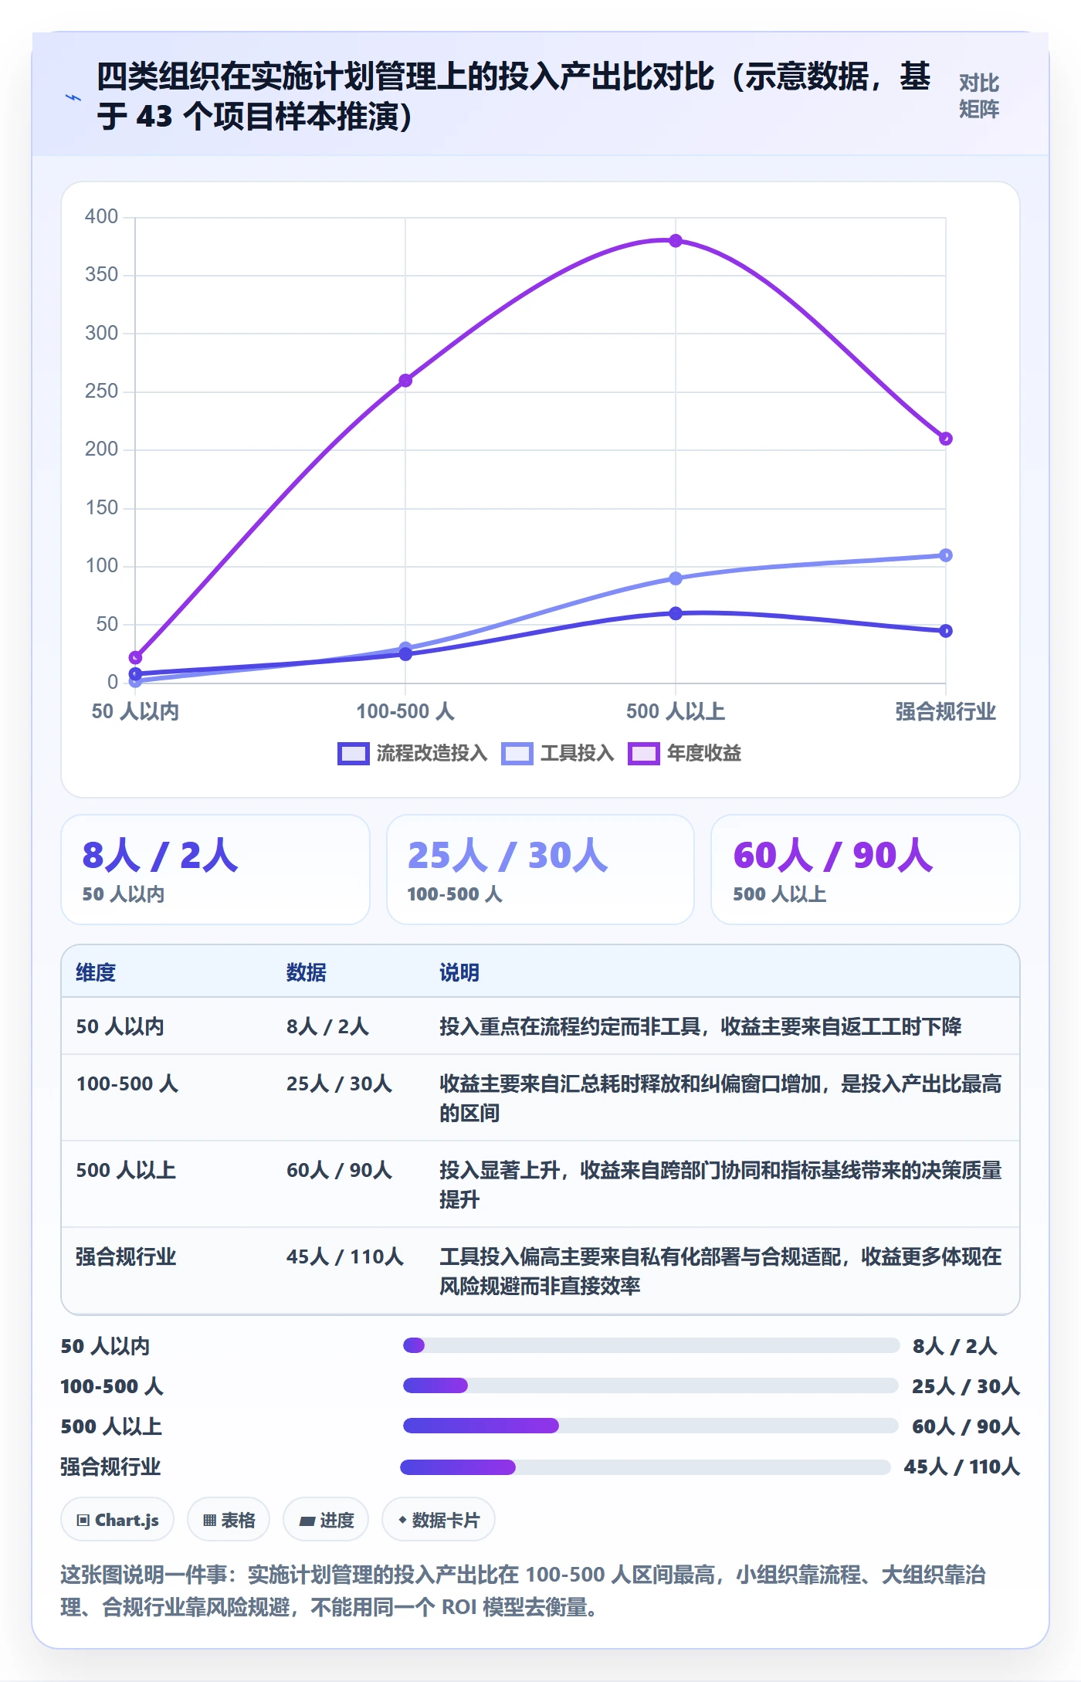Select the 进度 tag chip
1081x1682 pixels.
click(326, 1520)
